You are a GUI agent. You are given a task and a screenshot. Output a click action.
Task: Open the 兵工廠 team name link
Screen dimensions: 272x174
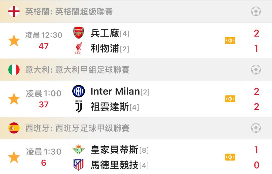tap(105, 33)
